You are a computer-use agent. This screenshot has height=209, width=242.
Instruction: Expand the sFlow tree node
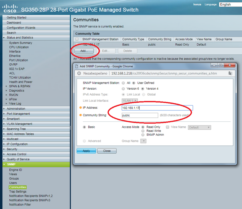pos(6,99)
